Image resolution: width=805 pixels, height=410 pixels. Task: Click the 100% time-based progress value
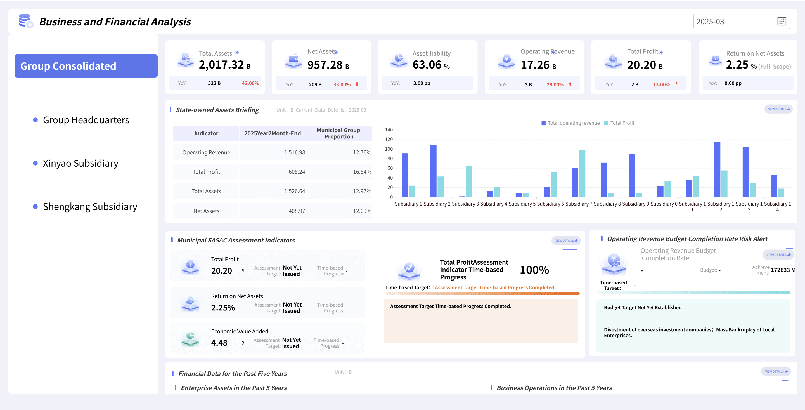pos(534,270)
